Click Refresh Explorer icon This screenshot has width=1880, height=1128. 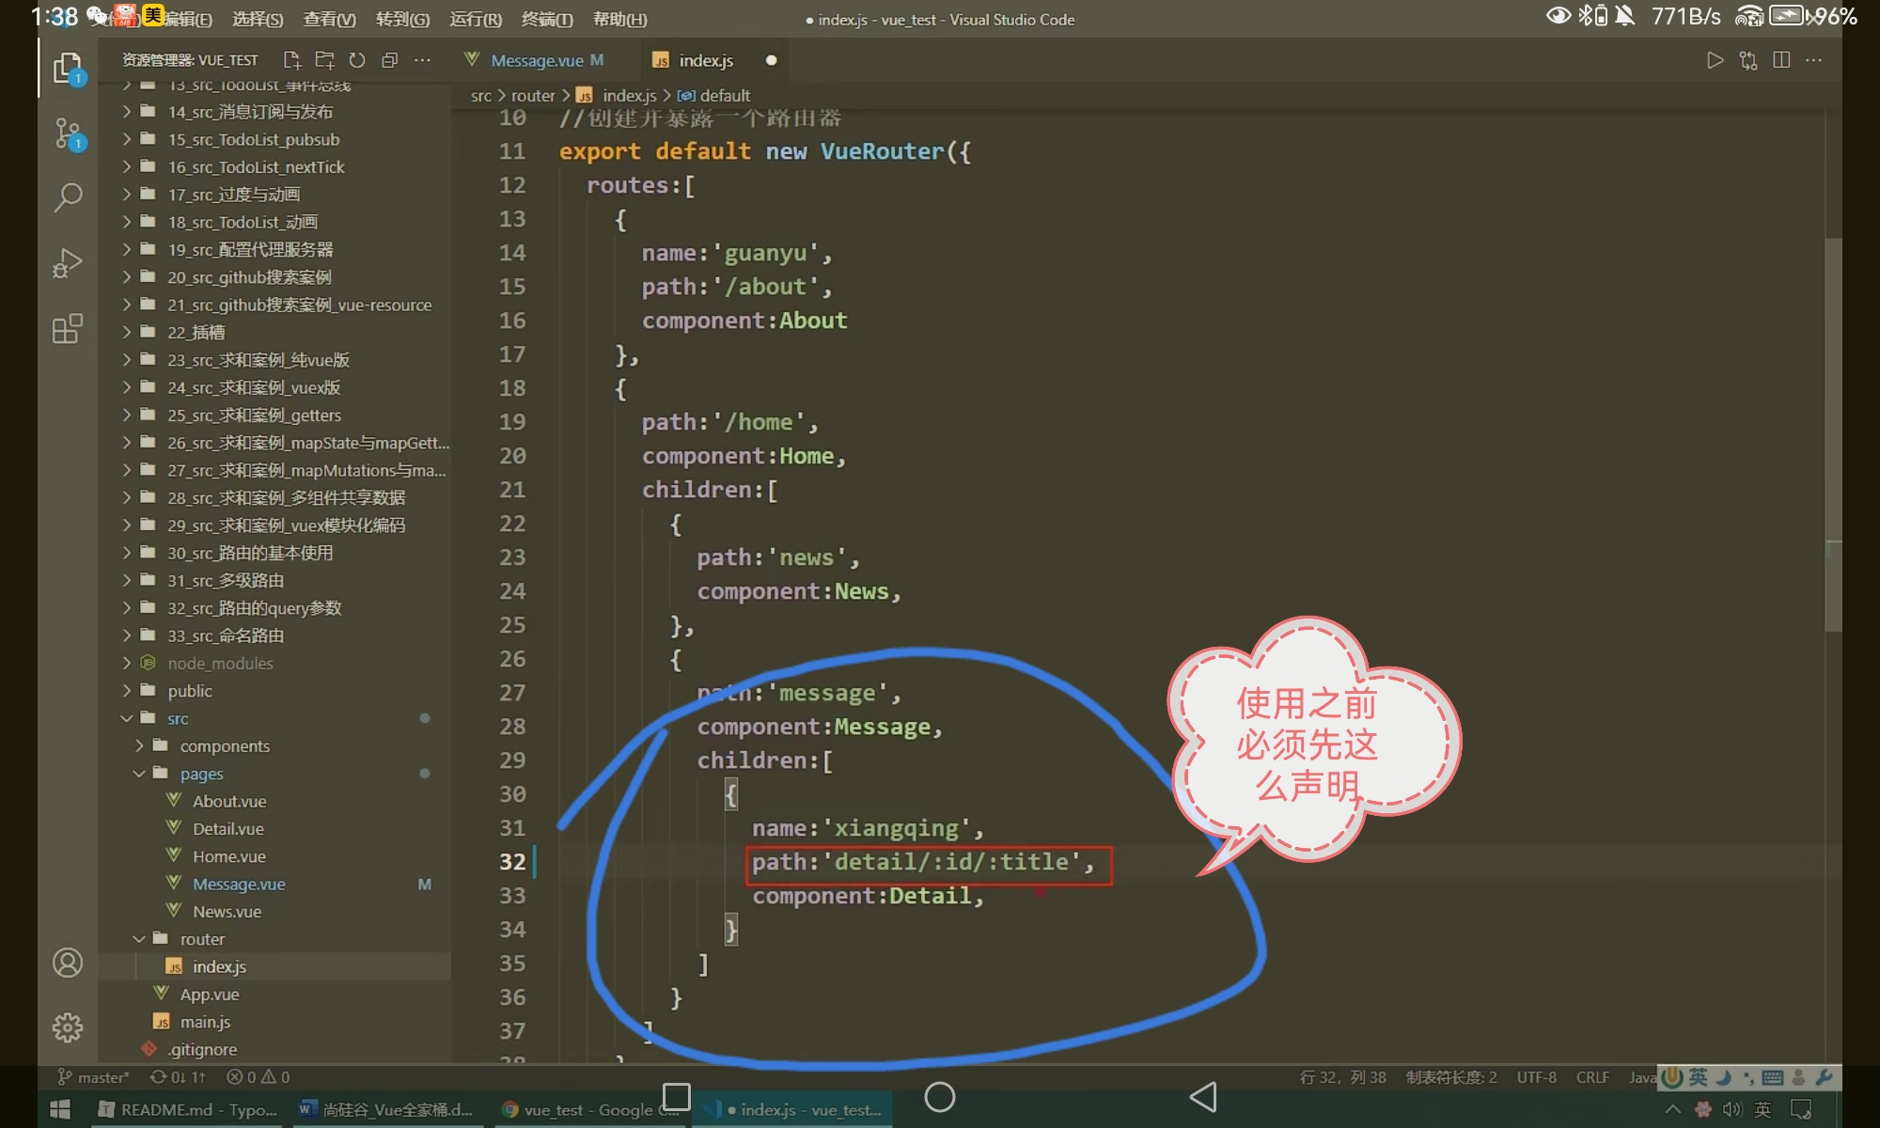[357, 60]
